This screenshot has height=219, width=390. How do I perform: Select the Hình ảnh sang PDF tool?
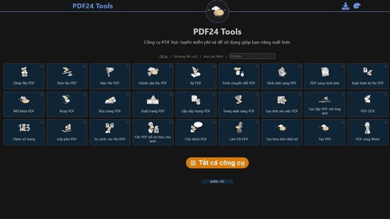tap(282, 76)
